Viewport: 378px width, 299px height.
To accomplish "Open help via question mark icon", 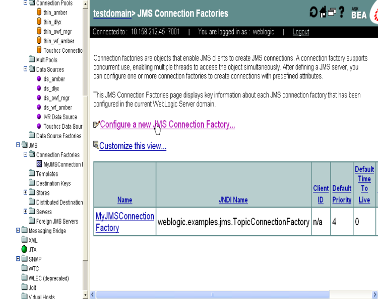I will click(x=341, y=12).
